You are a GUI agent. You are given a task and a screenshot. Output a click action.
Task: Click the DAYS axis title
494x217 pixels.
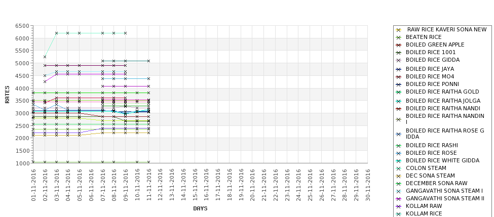[x=200, y=208]
